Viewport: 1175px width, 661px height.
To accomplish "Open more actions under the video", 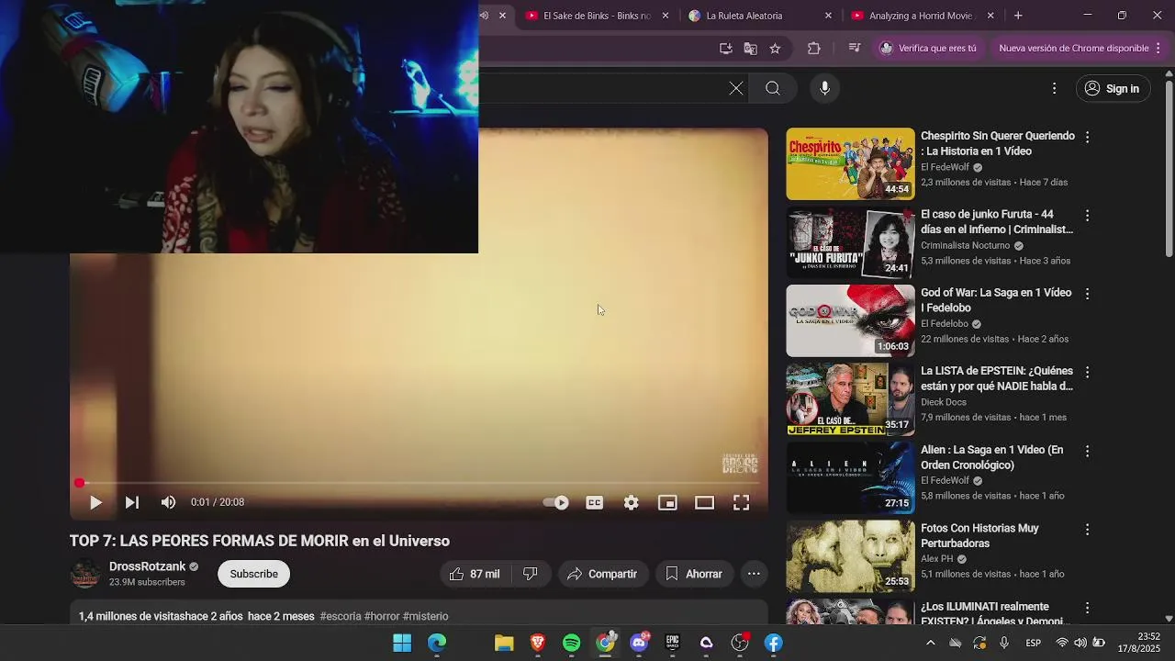I will click(x=754, y=574).
